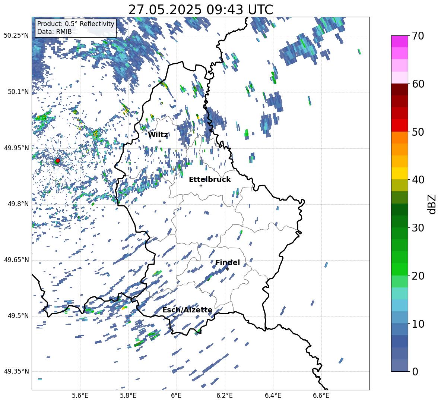441x403 pixels.
Task: Click the 30 value on the colorbar
Action: coord(418,228)
